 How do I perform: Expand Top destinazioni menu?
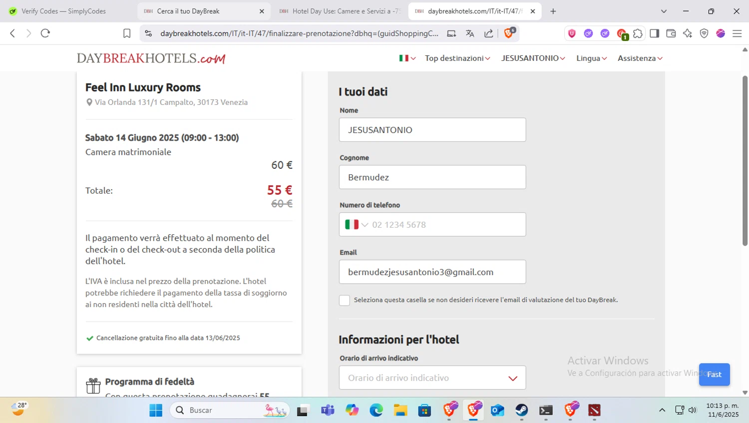click(457, 58)
